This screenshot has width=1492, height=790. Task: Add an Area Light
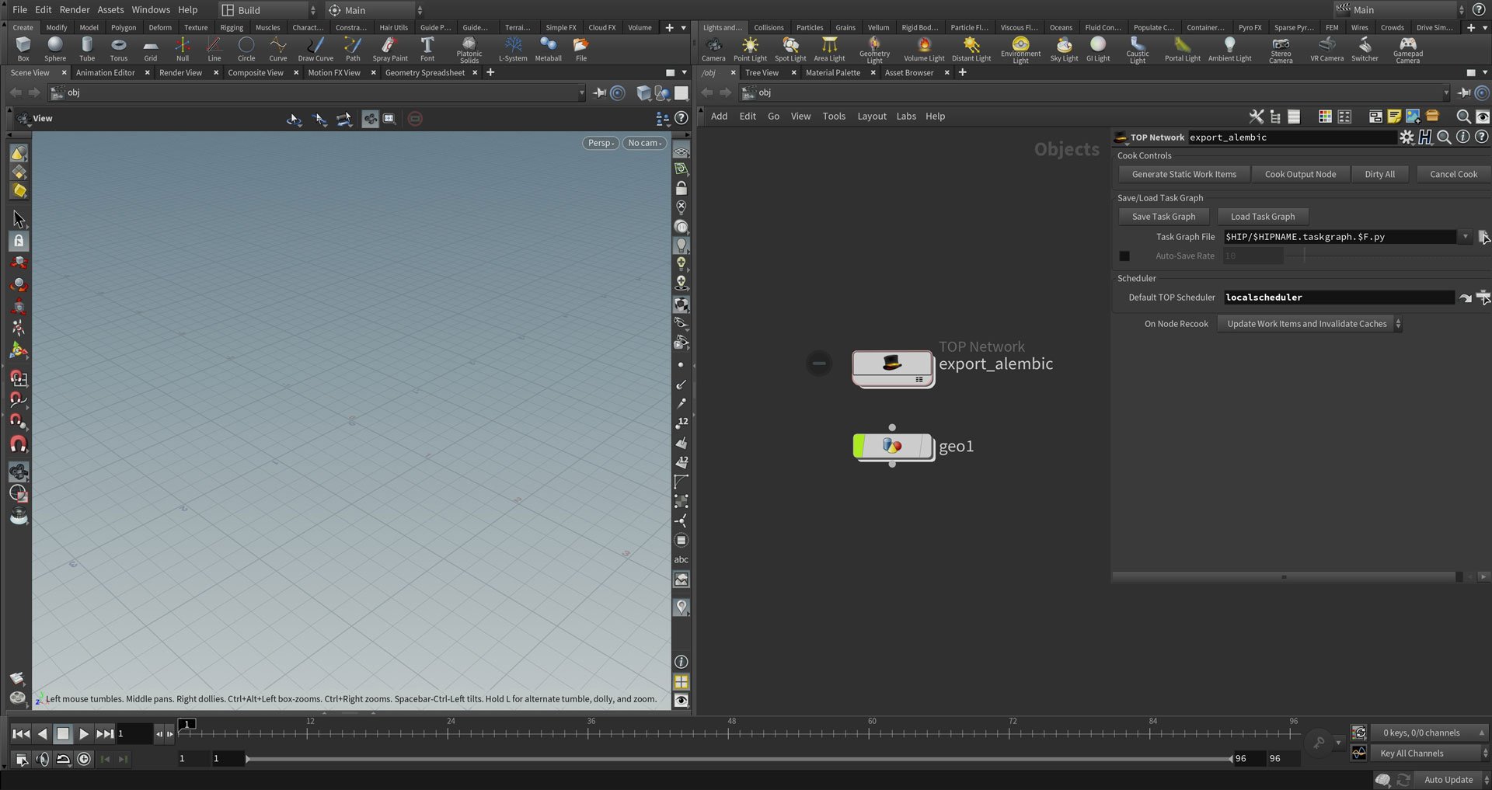829,49
